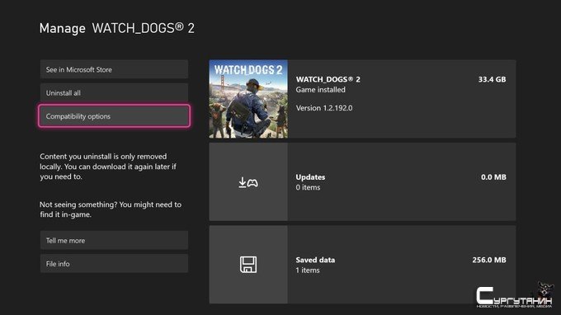Click the Manage WATCH_DOGS 2 title
Viewport: 561px width, 315px height.
click(117, 28)
